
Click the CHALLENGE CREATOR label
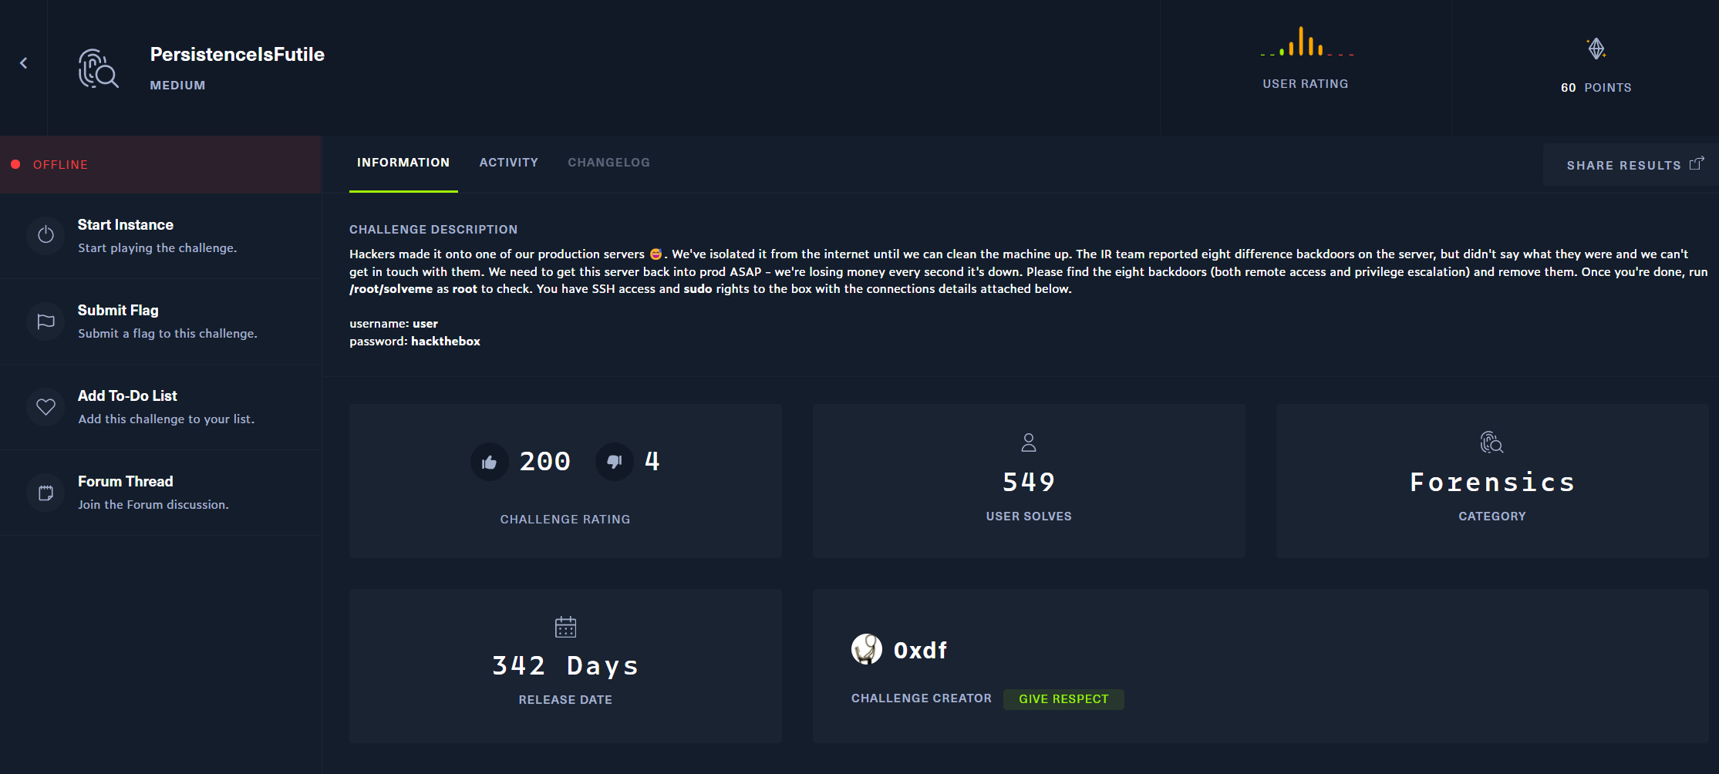click(x=922, y=698)
